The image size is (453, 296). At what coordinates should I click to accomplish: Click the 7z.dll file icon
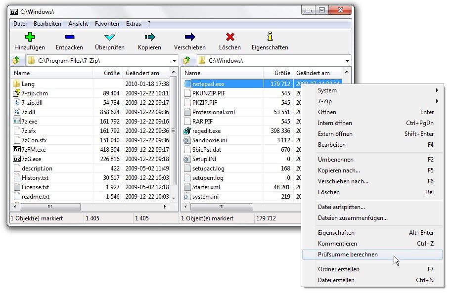[17, 112]
